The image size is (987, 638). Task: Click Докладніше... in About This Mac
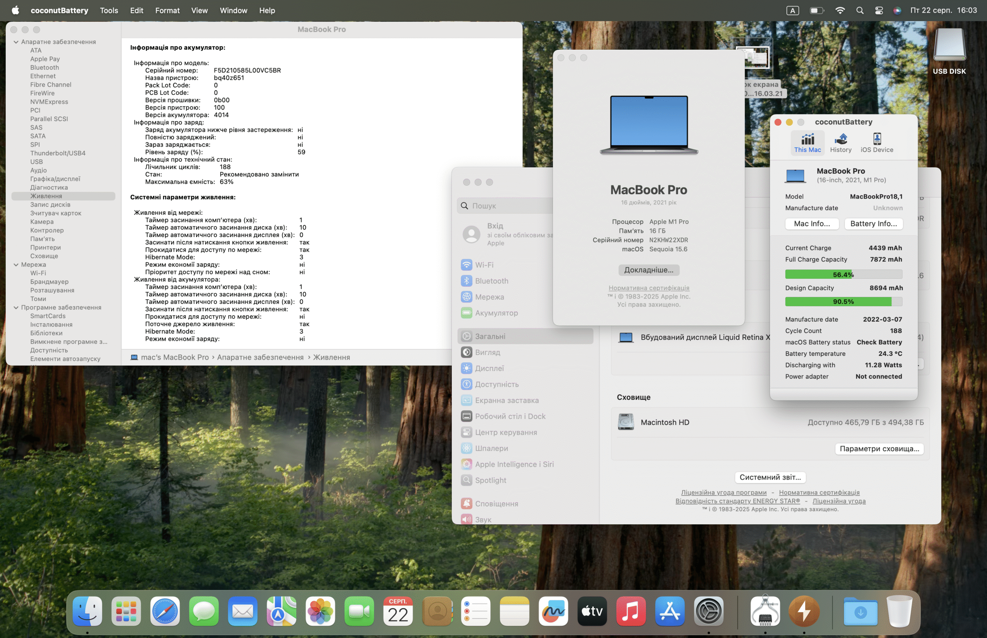[x=648, y=270]
